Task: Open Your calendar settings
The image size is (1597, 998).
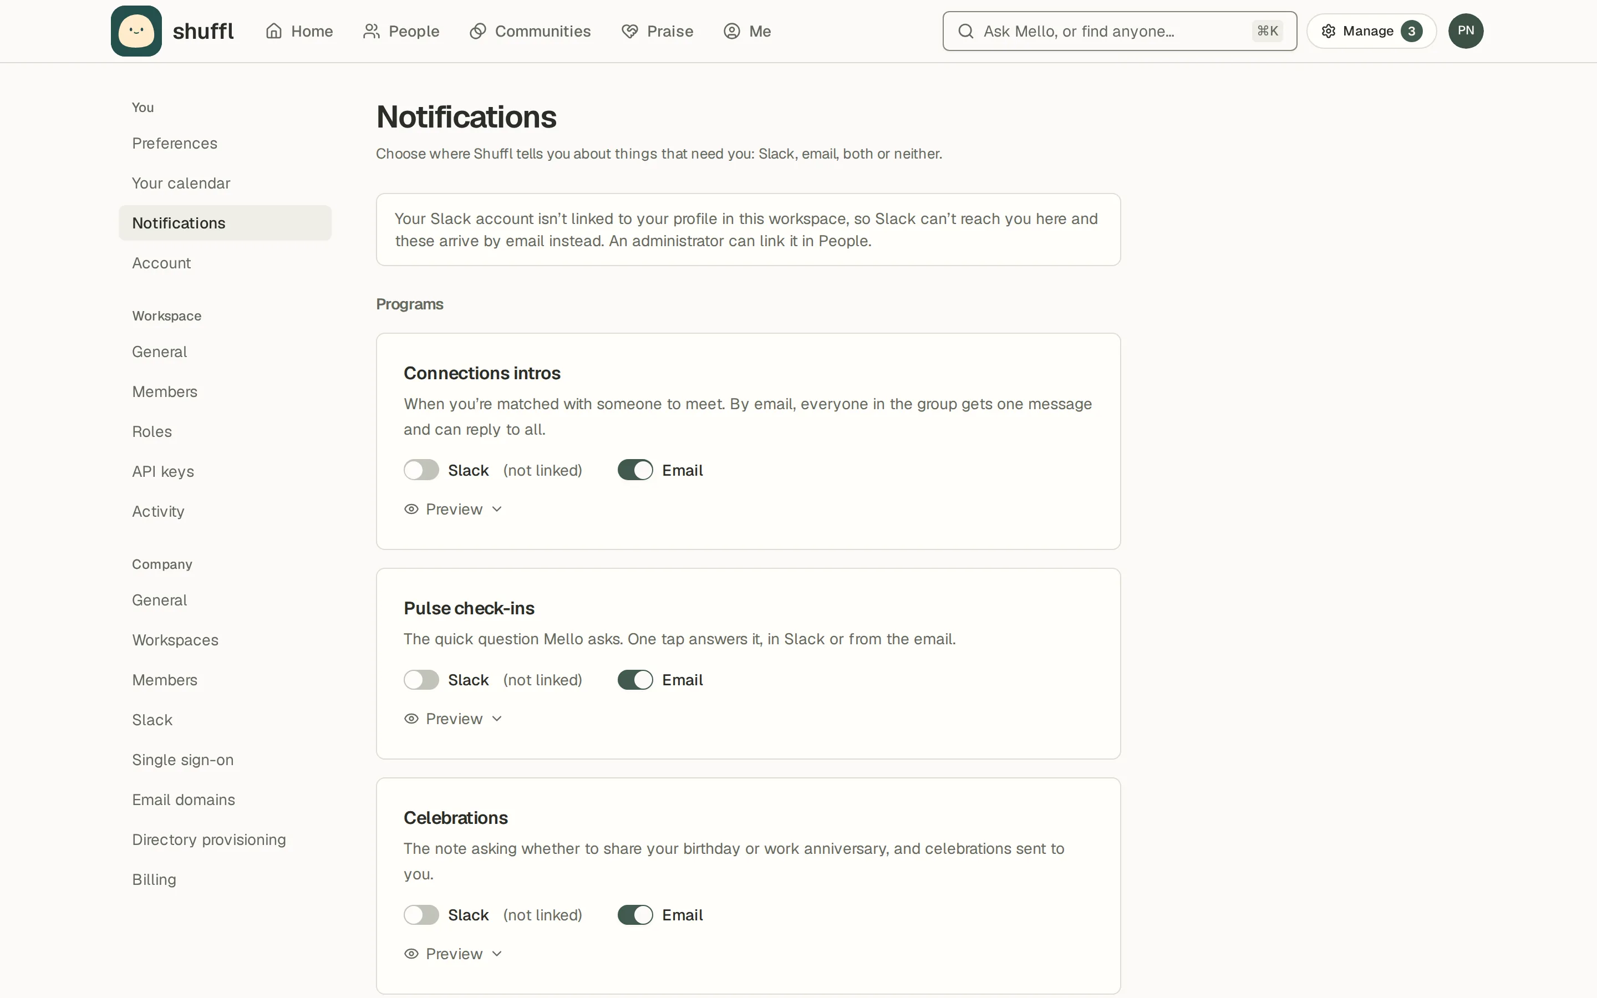Action: coord(225,183)
